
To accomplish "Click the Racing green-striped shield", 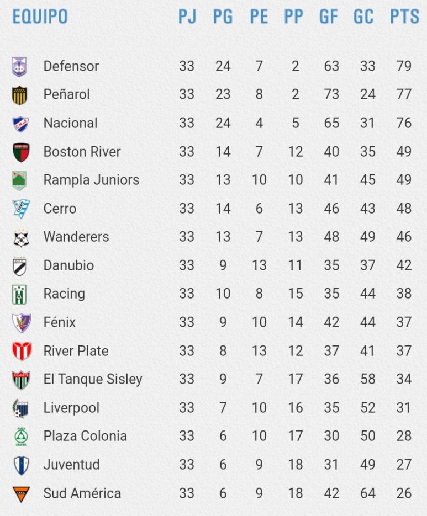I will coord(19,295).
